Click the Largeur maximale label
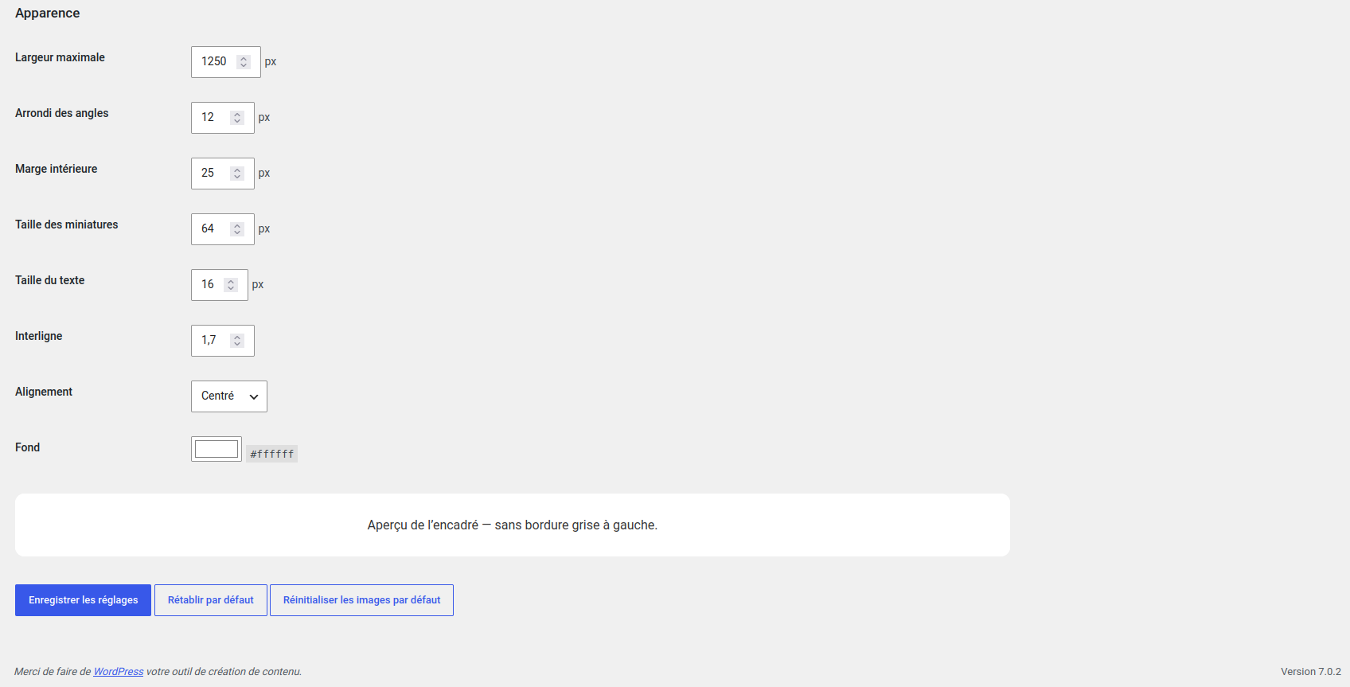This screenshot has height=687, width=1350. tap(60, 57)
